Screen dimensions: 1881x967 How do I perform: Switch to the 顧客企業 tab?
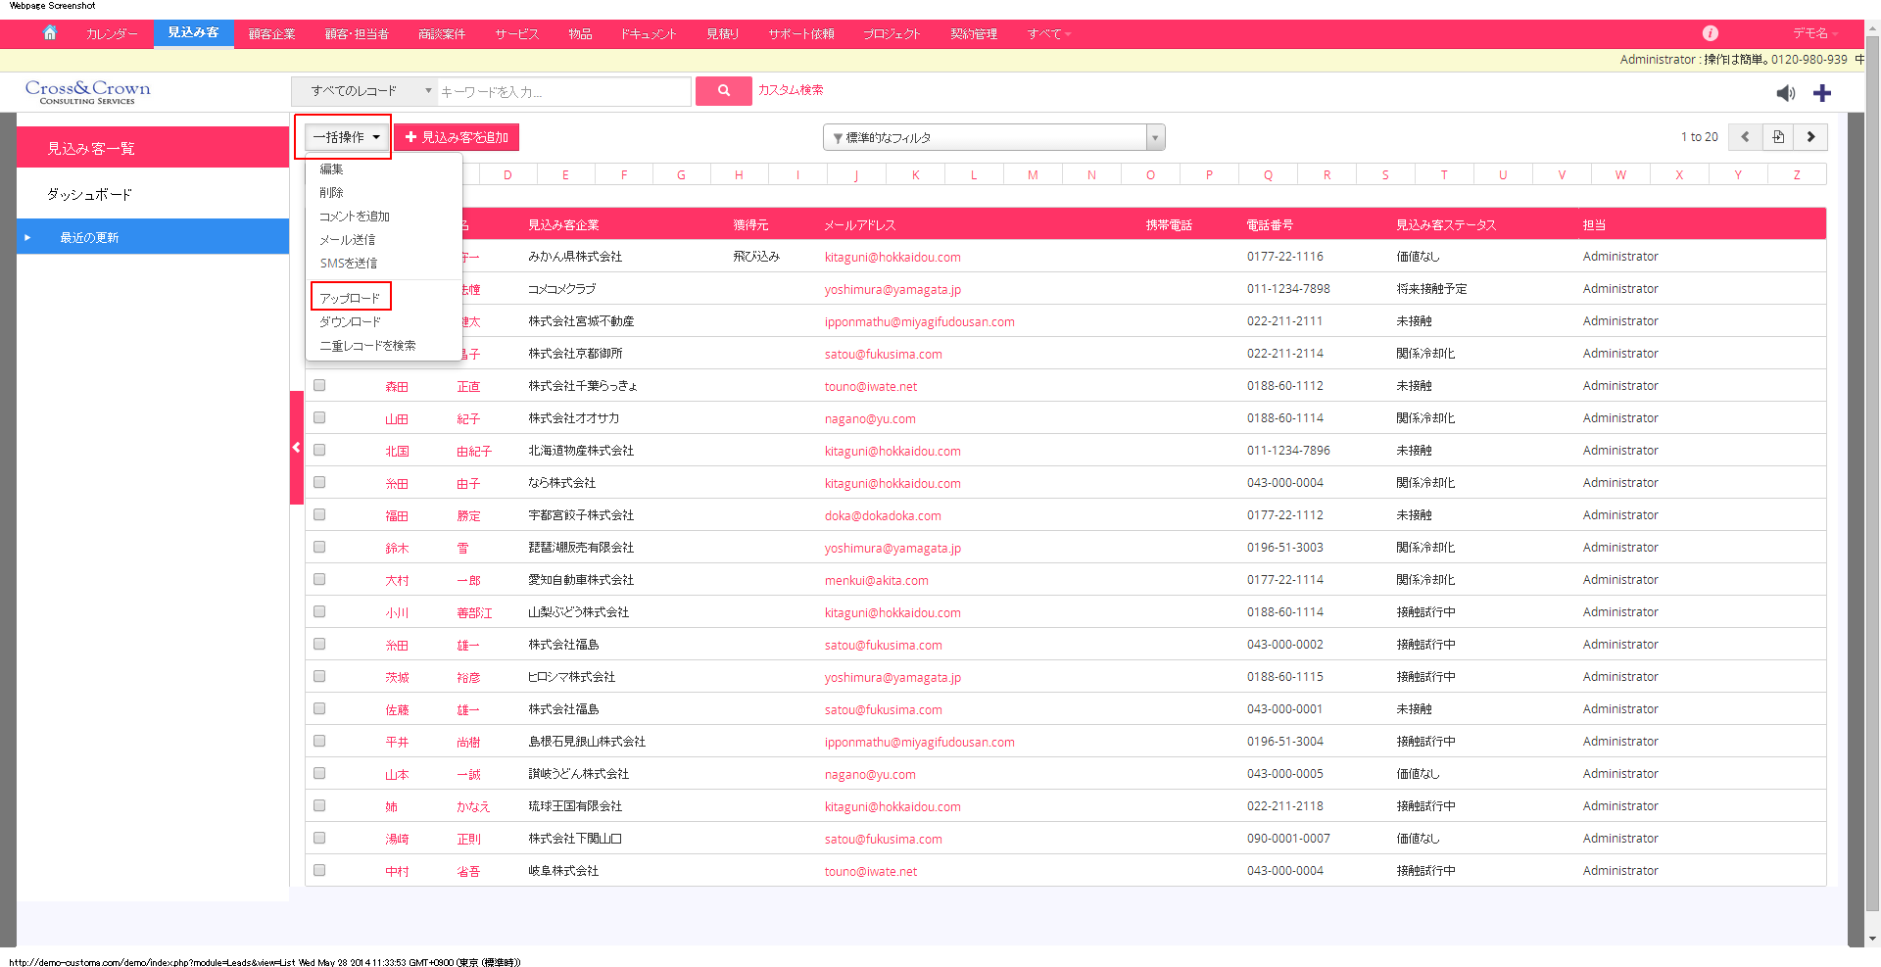[x=271, y=34]
